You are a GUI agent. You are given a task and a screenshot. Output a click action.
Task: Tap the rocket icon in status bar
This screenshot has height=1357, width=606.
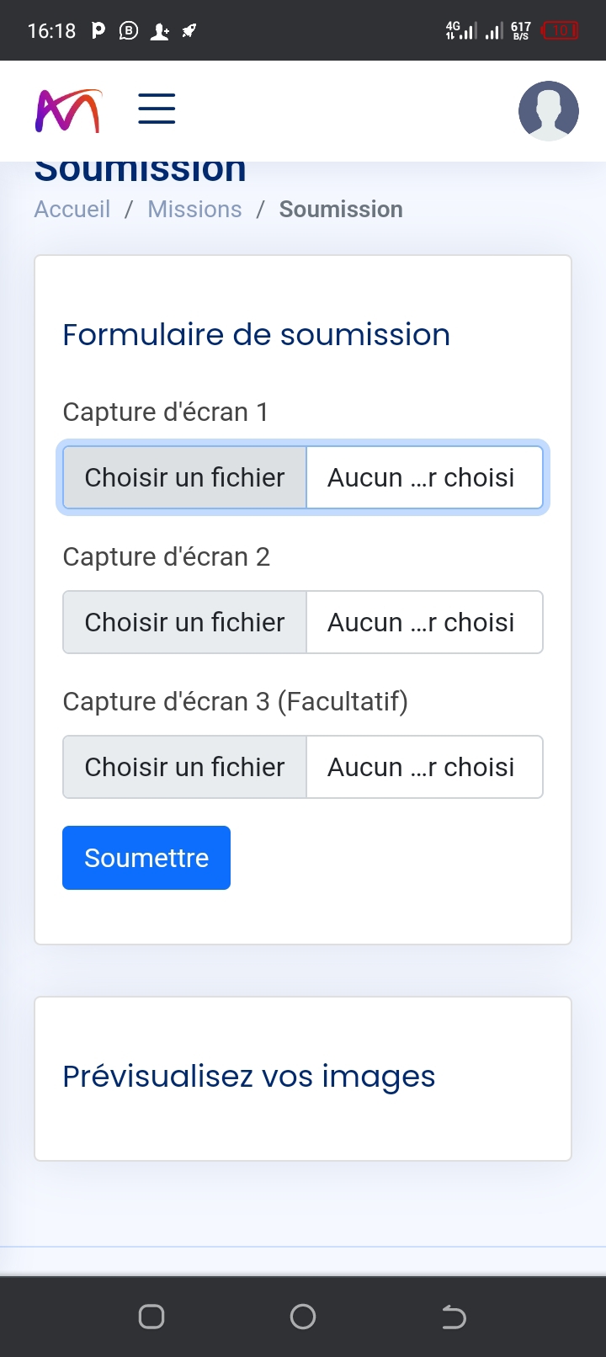pyautogui.click(x=189, y=31)
